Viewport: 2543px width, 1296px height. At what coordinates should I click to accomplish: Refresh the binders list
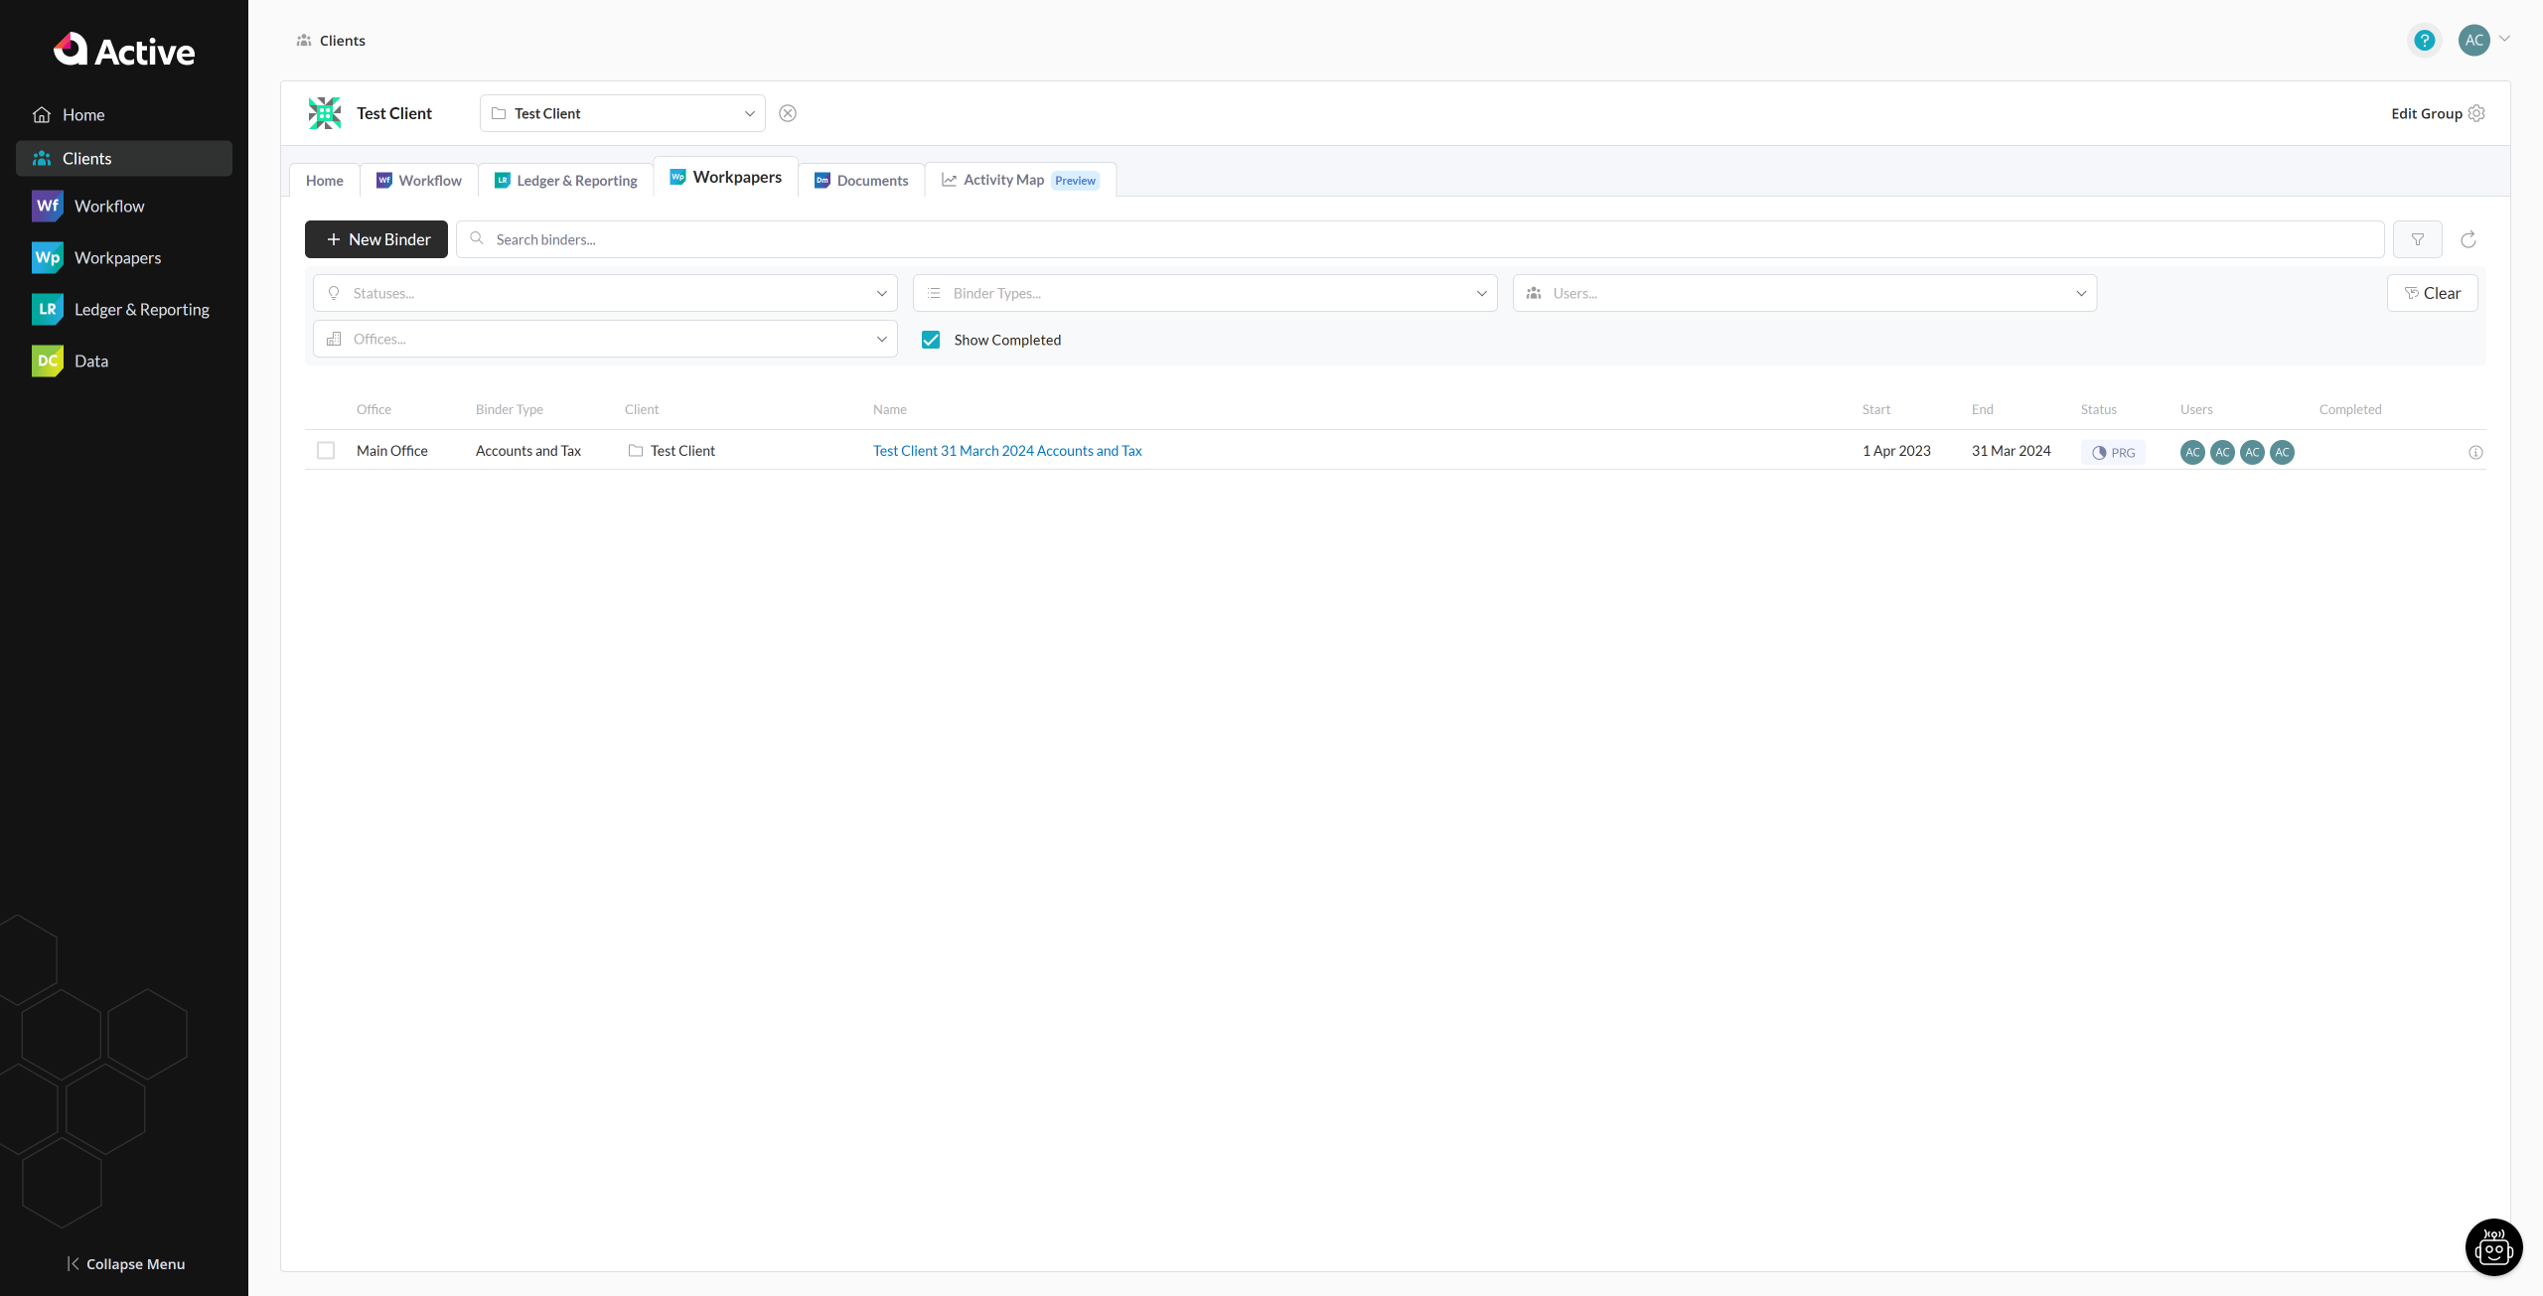pos(2468,239)
